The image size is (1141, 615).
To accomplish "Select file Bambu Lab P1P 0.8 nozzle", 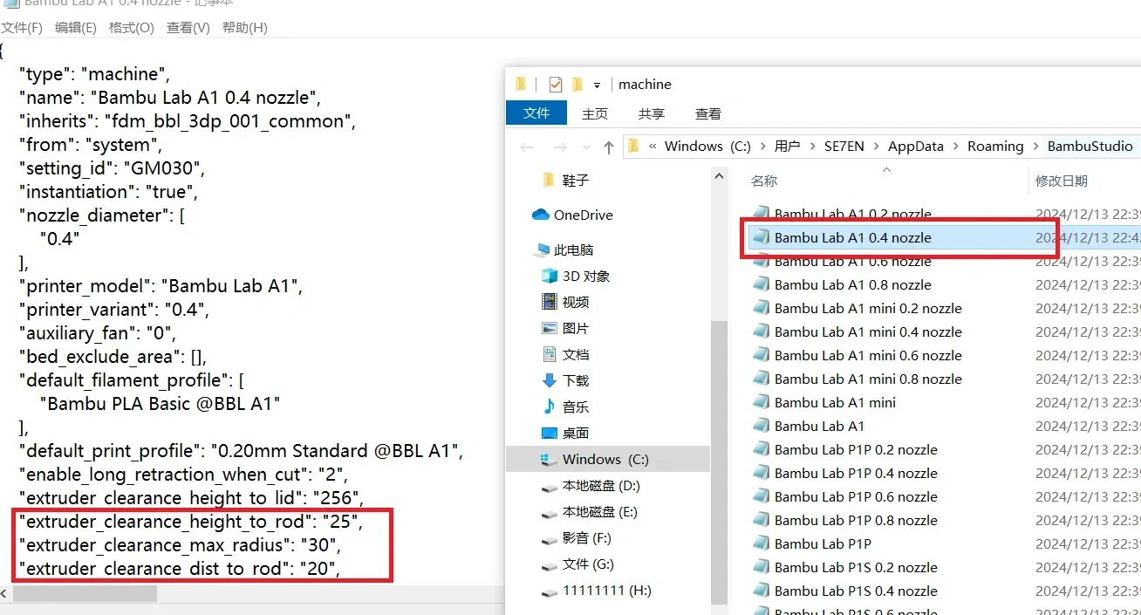I will pos(844,520).
